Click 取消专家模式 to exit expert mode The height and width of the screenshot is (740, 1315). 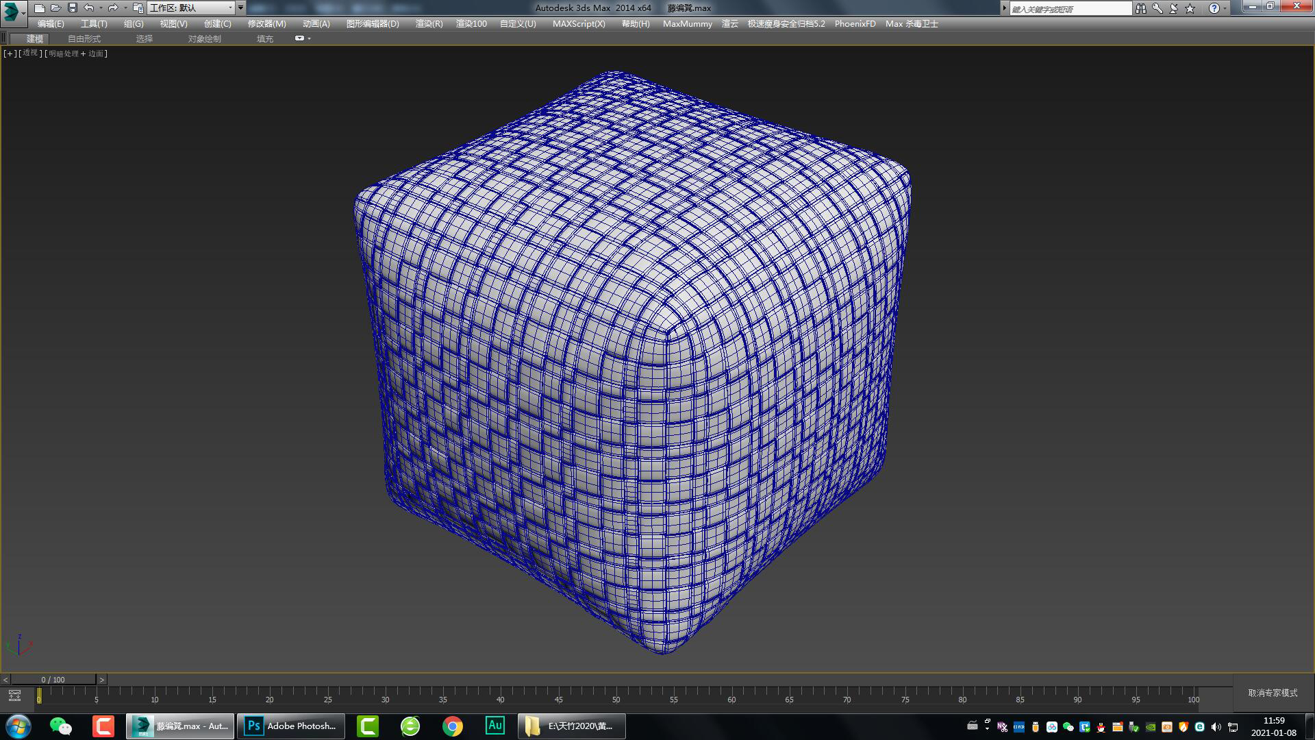point(1273,693)
